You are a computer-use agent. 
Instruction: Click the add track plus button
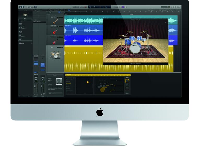point(48,12)
